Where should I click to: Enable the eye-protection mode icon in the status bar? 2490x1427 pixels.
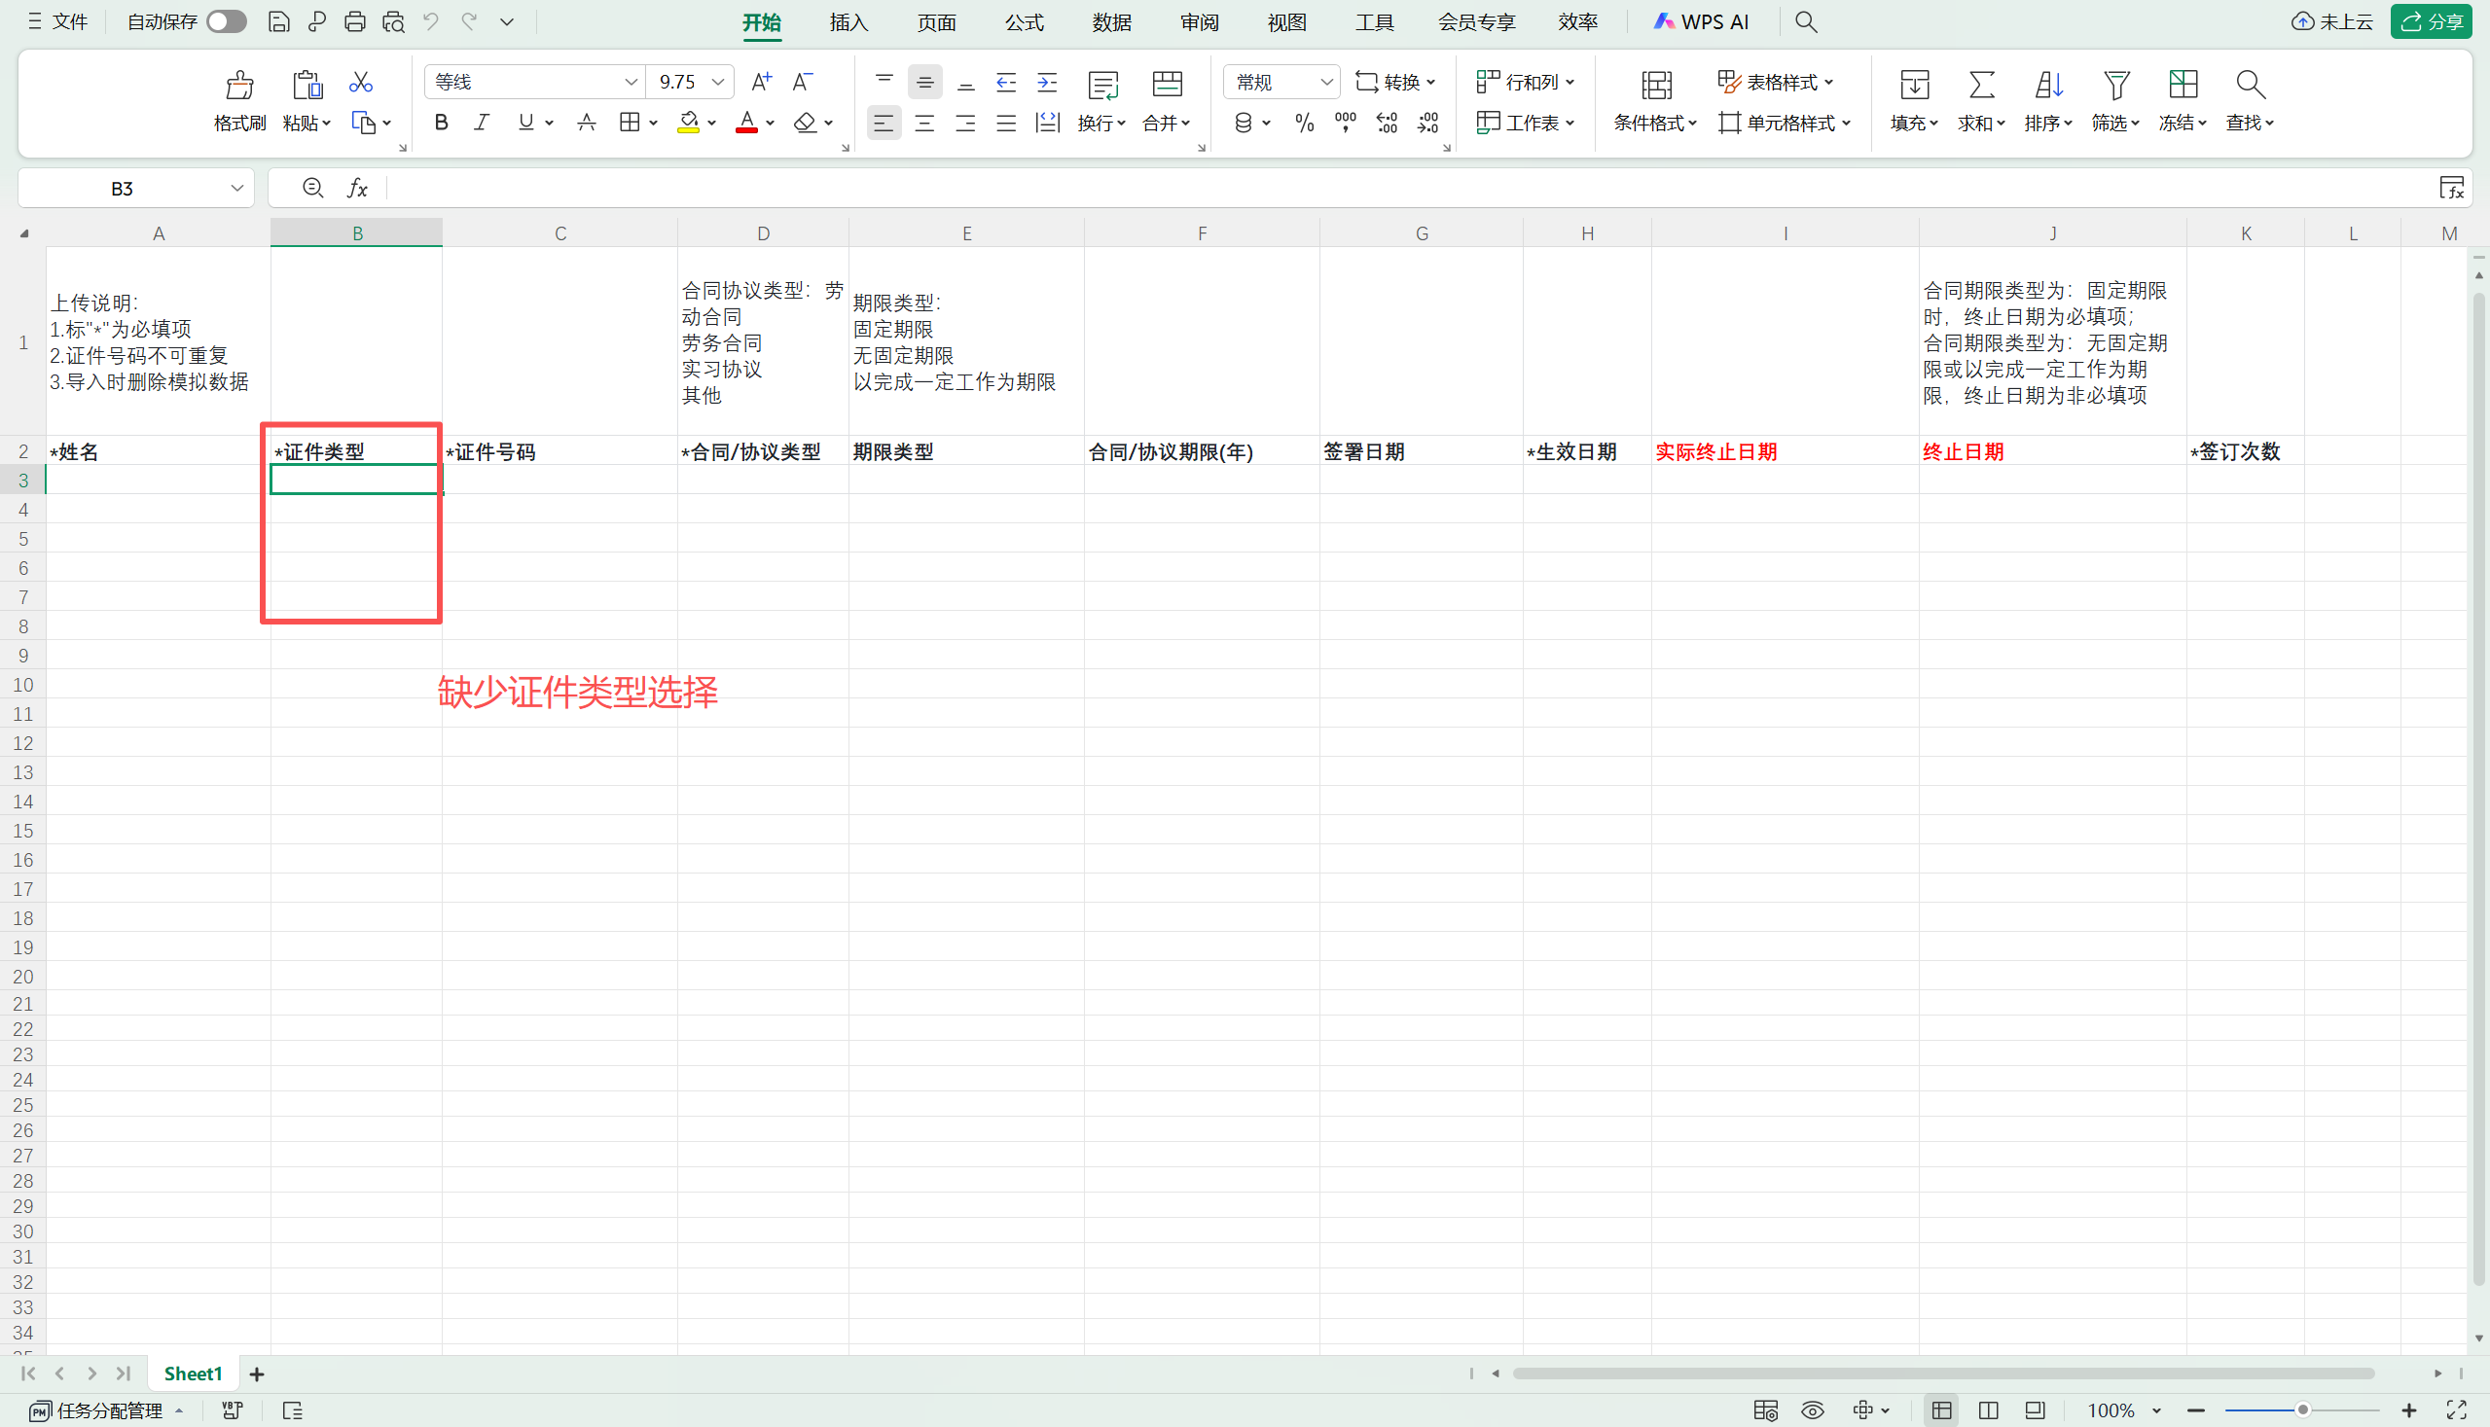point(1812,1410)
